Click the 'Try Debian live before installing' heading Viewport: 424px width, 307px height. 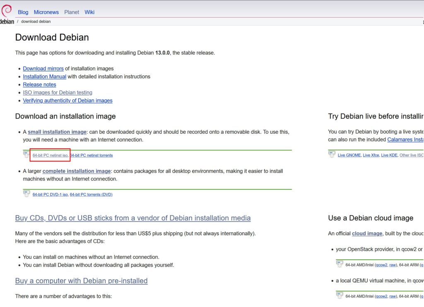pyautogui.click(x=376, y=116)
